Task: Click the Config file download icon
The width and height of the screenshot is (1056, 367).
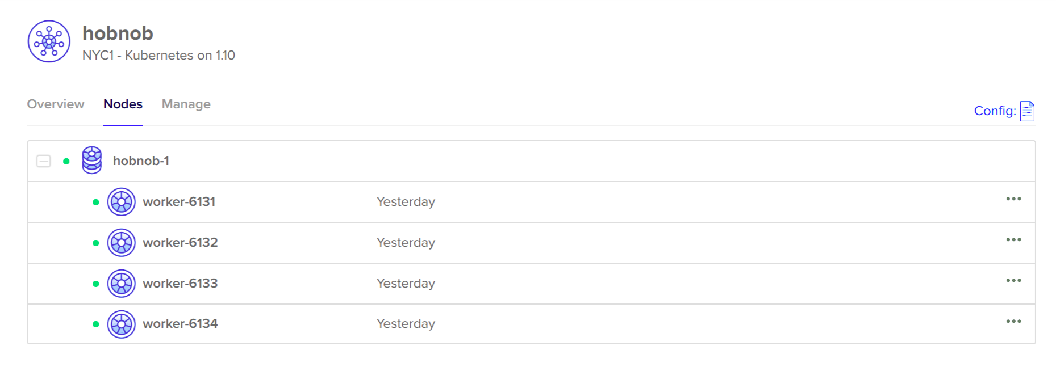Action: pos(1027,111)
